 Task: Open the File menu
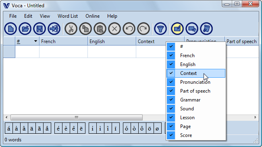pyautogui.click(x=13, y=16)
